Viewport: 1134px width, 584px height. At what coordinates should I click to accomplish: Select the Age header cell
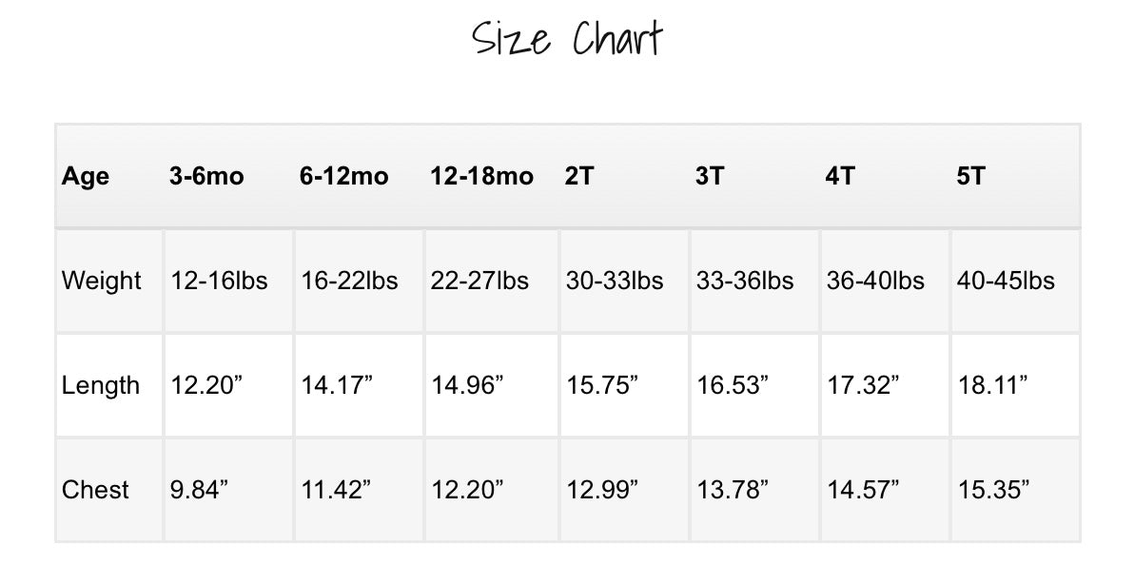(86, 177)
